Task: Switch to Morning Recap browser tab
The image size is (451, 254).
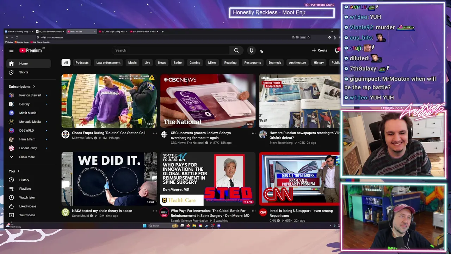Action: pyautogui.click(x=18, y=31)
